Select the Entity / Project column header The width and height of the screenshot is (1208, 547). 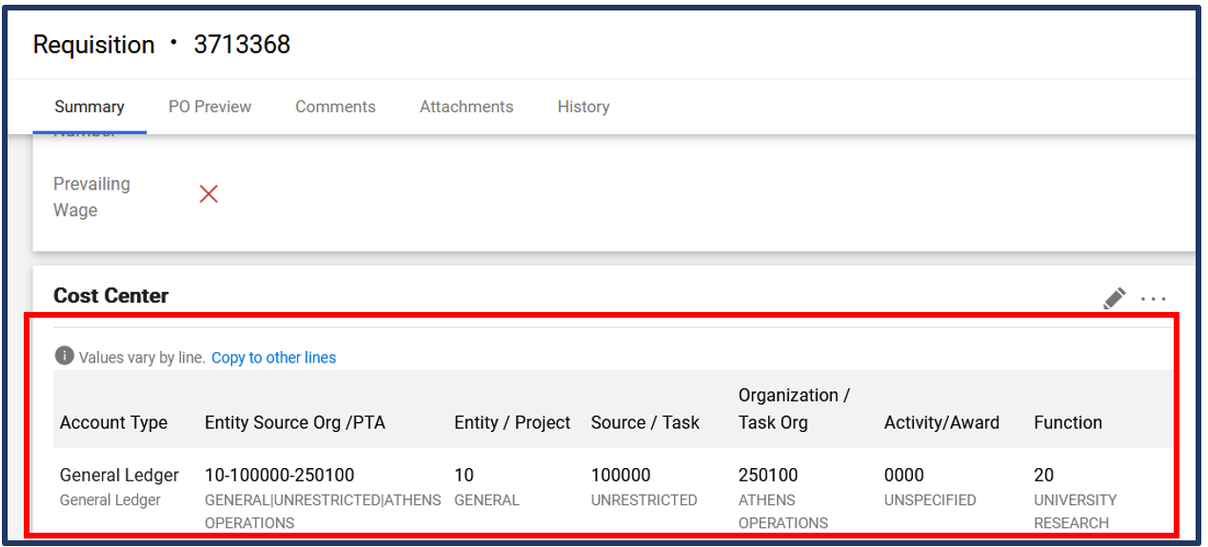pyautogui.click(x=512, y=423)
